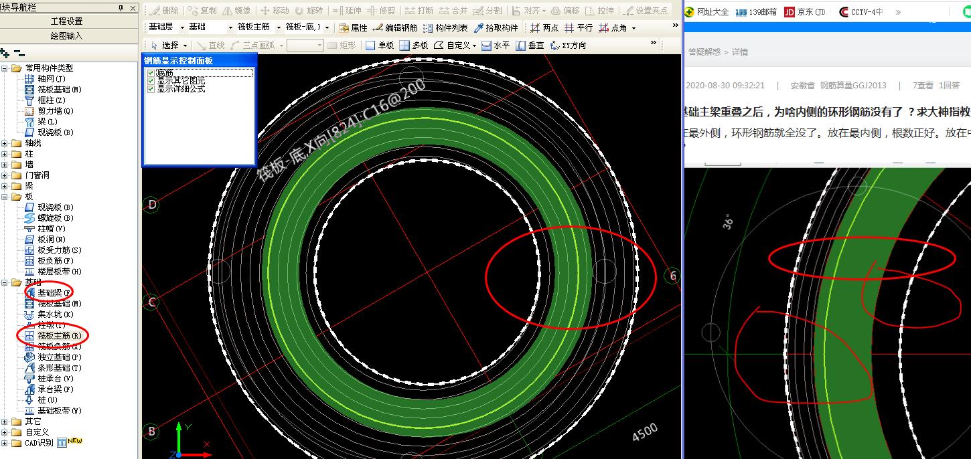Click the 复制 copy tool
This screenshot has width=971, height=459.
tap(202, 11)
